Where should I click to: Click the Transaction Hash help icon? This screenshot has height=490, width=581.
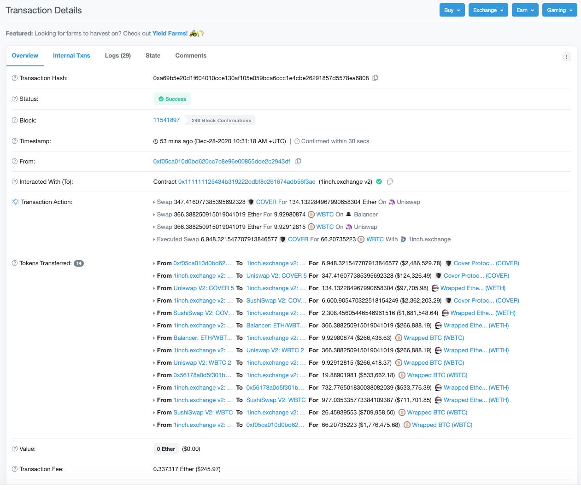(x=14, y=78)
